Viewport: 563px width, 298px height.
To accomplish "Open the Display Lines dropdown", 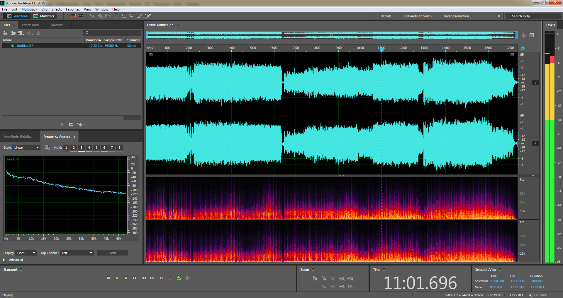I will click(26, 253).
